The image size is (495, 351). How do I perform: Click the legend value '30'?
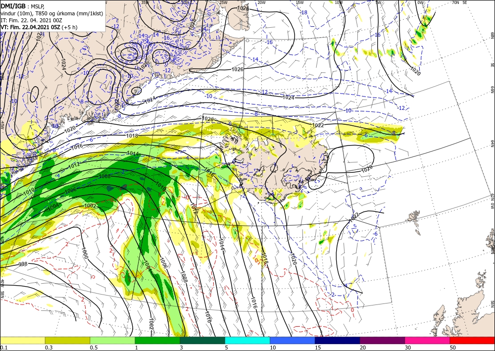(x=408, y=348)
